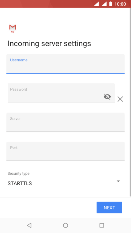
Task: Click the vertical scrollbar on right edge
Action: click(x=130, y=102)
